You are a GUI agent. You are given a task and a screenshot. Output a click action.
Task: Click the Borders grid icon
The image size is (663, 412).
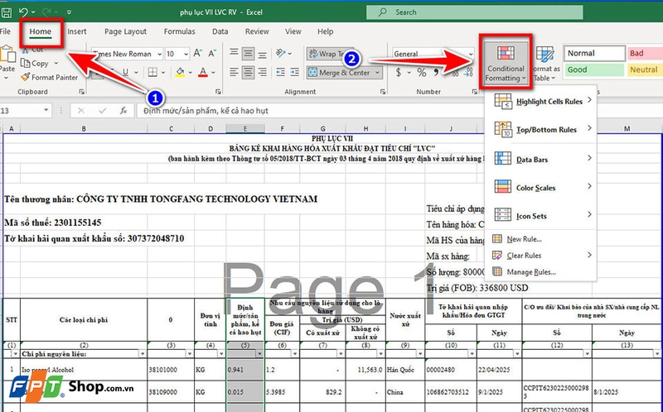(152, 72)
